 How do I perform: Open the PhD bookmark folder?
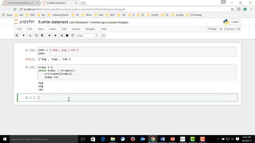point(31,15)
